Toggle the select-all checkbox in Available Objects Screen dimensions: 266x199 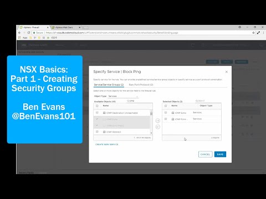tap(97, 106)
